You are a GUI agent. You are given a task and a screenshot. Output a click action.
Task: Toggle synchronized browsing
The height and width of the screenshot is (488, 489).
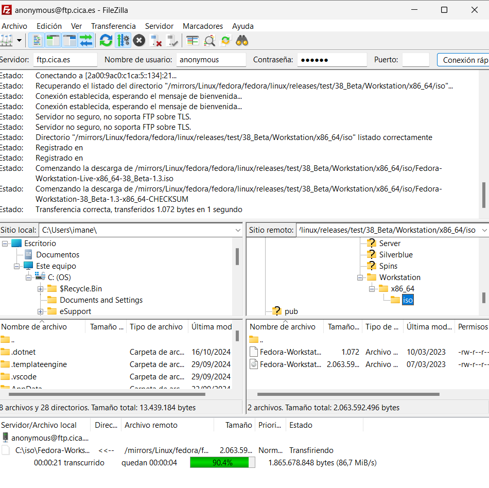coord(225,40)
